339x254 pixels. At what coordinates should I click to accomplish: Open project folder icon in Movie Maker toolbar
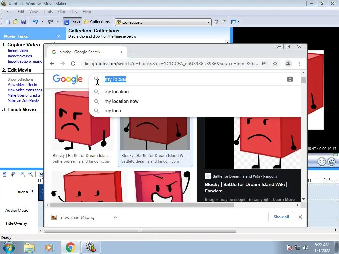16,22
